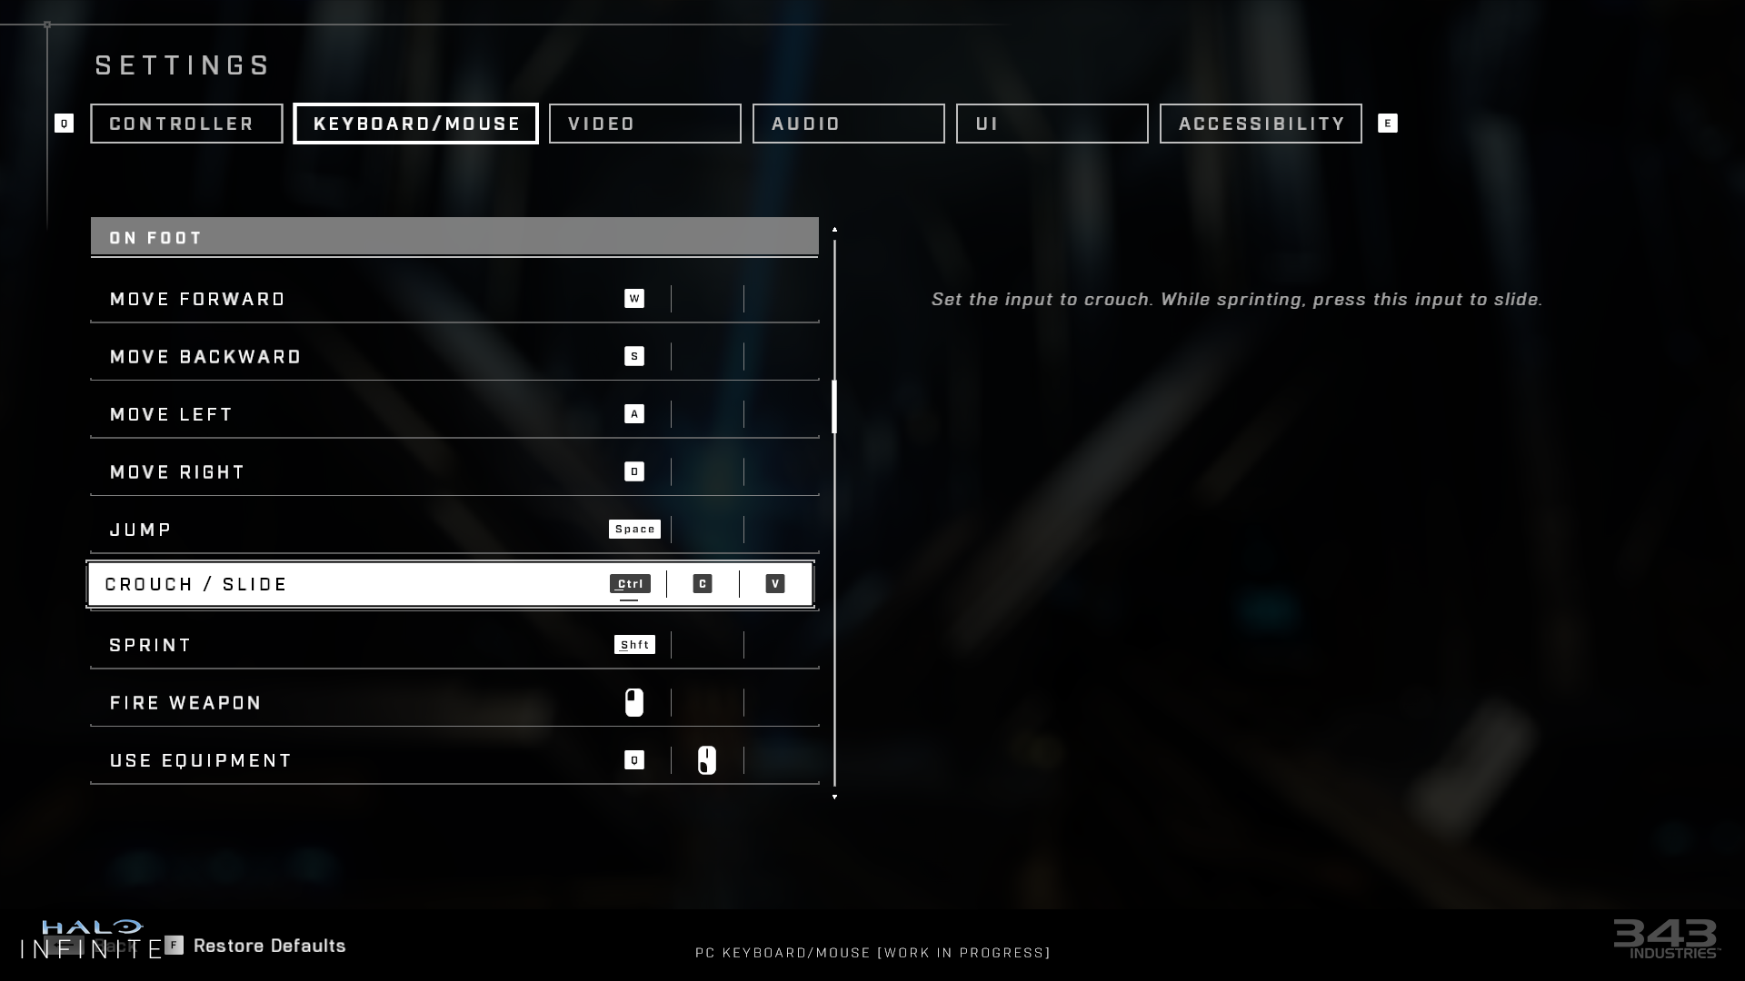
Task: Click the left bracket navigation icon
Action: [64, 124]
